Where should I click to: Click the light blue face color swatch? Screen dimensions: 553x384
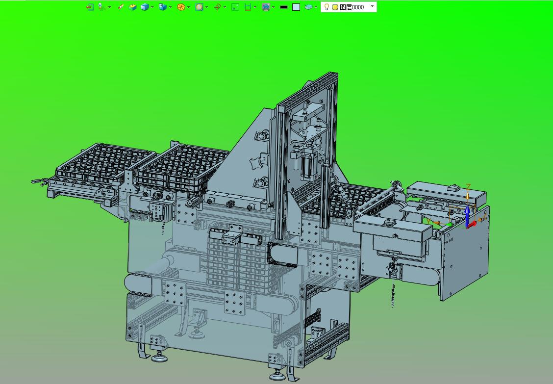click(x=296, y=7)
